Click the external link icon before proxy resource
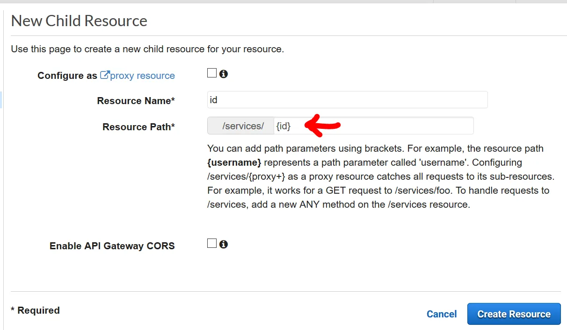The width and height of the screenshot is (567, 330). [105, 75]
